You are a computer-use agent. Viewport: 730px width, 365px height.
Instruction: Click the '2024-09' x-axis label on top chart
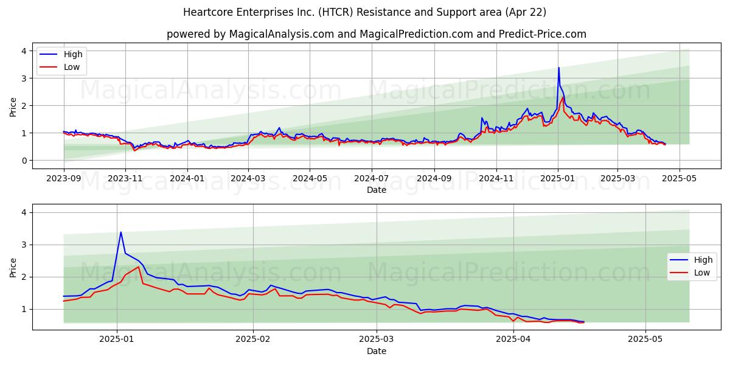pos(434,179)
